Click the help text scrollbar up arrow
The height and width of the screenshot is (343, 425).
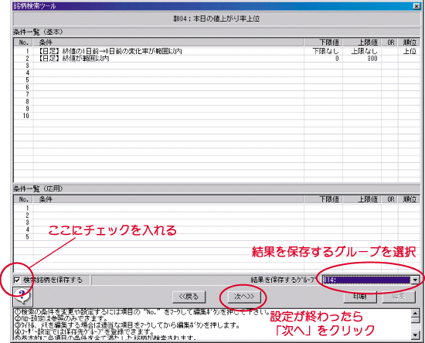pos(415,314)
